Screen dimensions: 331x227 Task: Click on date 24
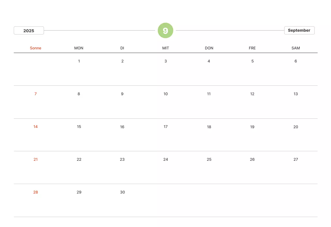point(165,159)
